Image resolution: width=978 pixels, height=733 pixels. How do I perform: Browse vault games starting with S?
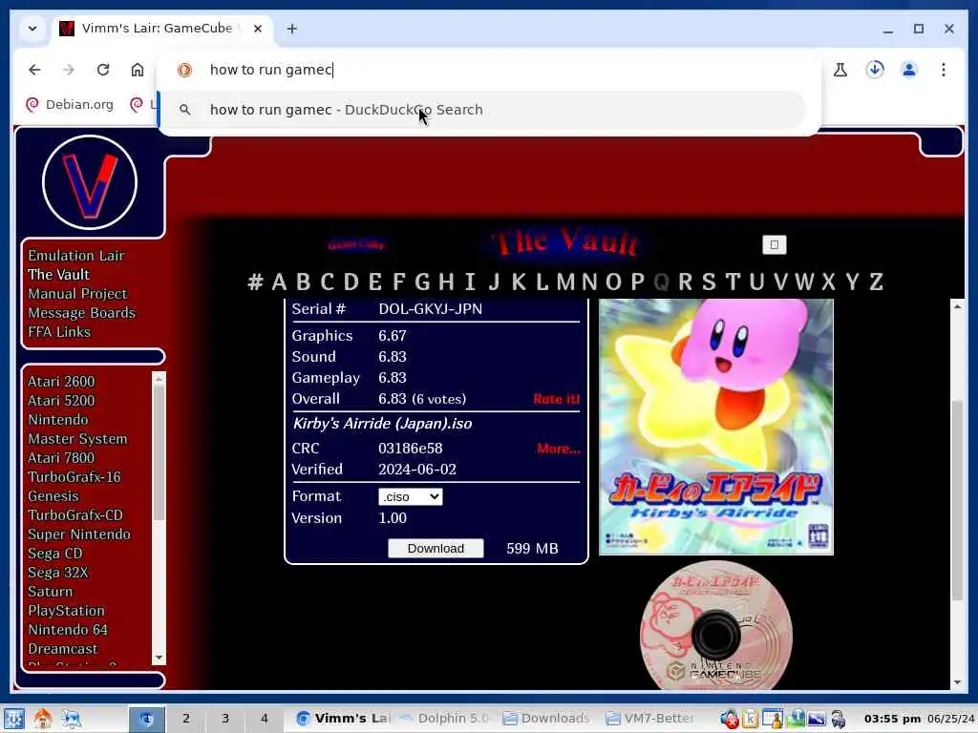tap(709, 282)
